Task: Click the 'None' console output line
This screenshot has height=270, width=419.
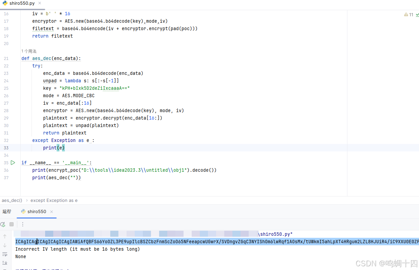Action: click(21, 256)
